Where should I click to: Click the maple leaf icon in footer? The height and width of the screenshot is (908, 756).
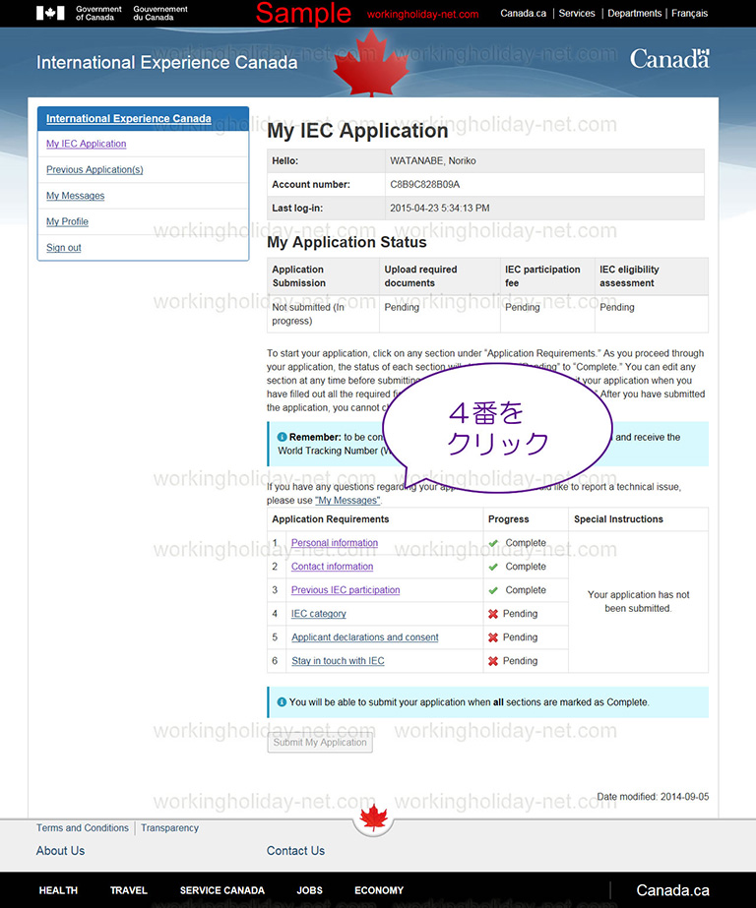tap(373, 817)
